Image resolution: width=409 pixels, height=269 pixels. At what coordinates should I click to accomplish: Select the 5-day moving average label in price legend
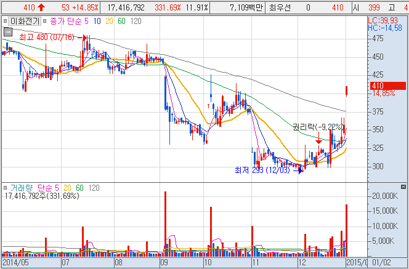(86, 21)
